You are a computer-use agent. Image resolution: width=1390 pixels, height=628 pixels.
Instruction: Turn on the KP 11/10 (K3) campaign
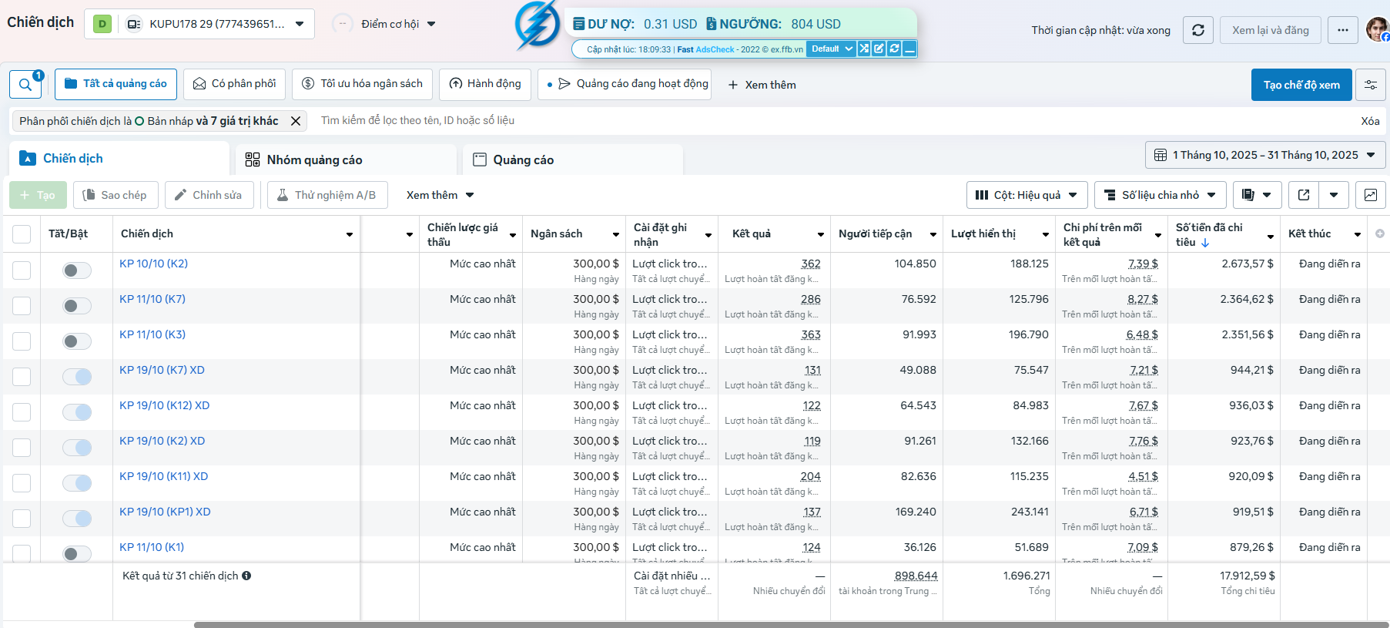click(x=77, y=341)
